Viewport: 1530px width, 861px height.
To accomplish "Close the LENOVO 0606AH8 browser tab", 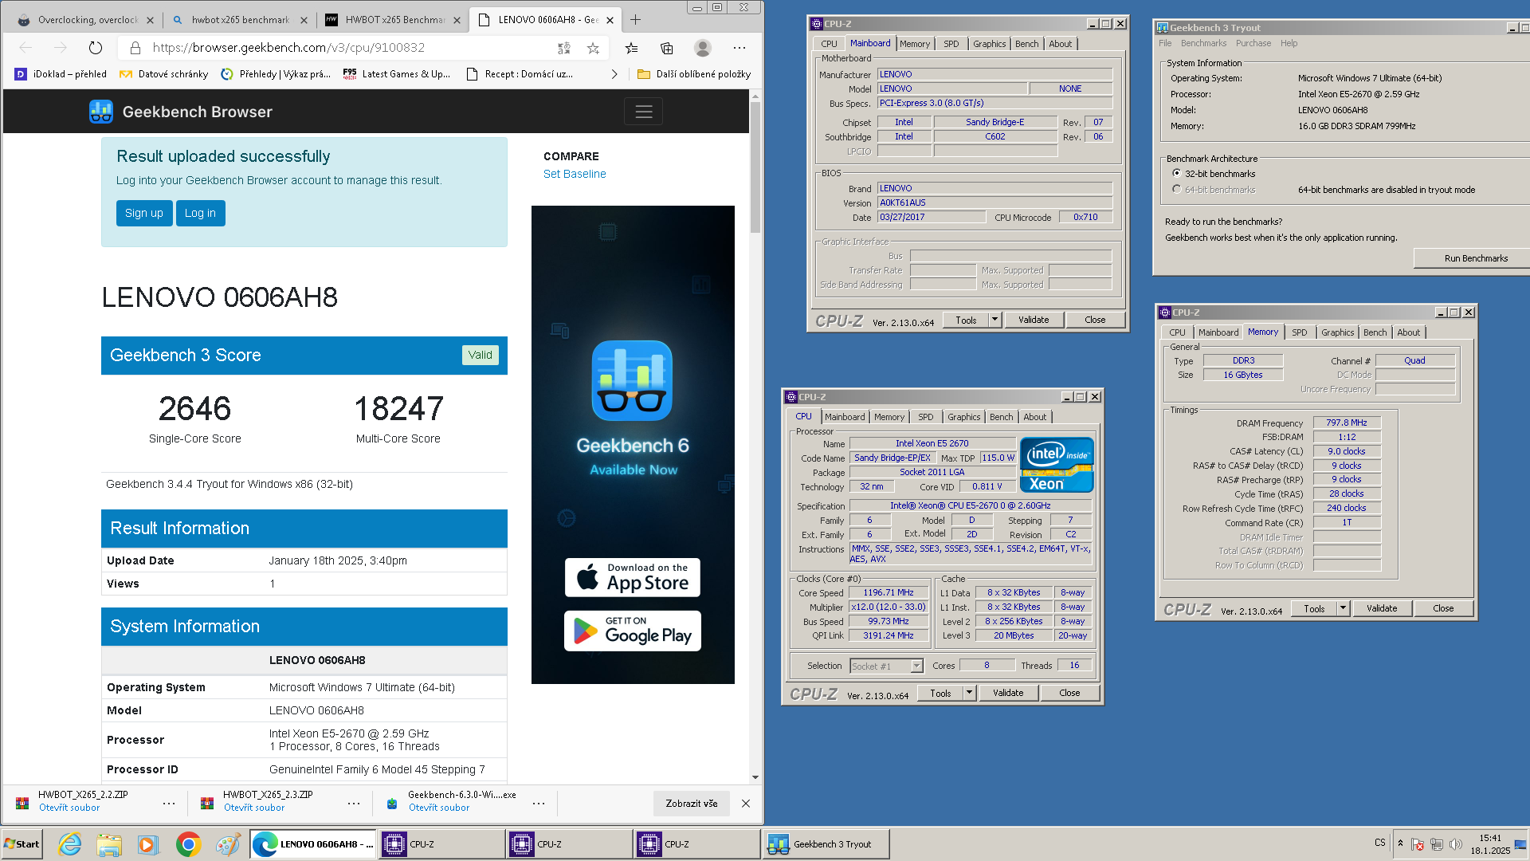I will pyautogui.click(x=610, y=20).
